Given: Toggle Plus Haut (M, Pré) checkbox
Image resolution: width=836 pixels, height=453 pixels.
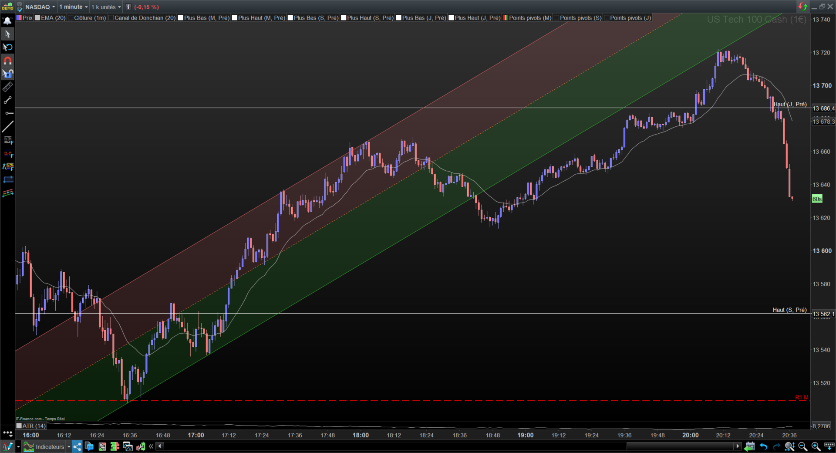Looking at the screenshot, I should click(x=234, y=18).
